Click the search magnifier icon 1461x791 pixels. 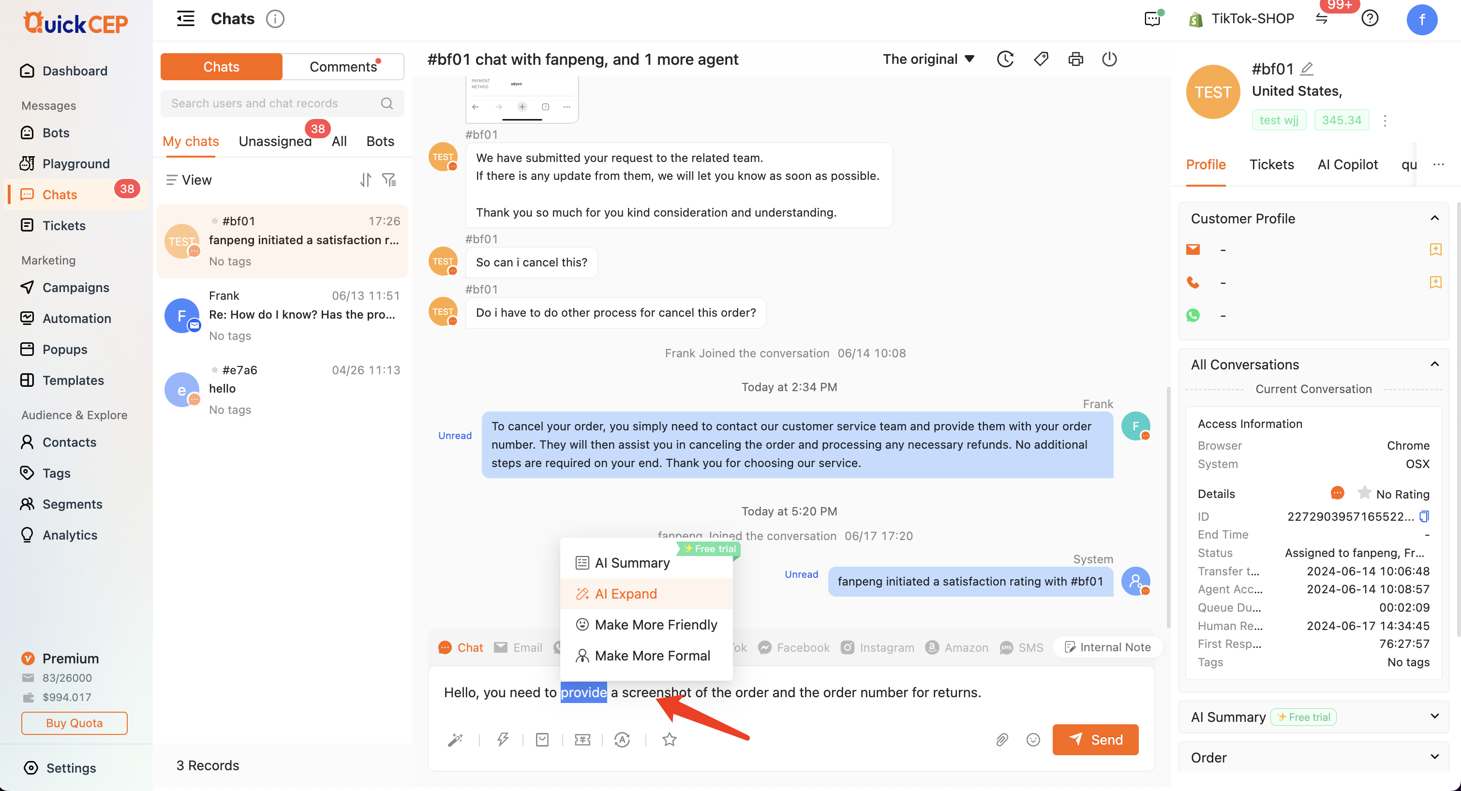coord(387,103)
